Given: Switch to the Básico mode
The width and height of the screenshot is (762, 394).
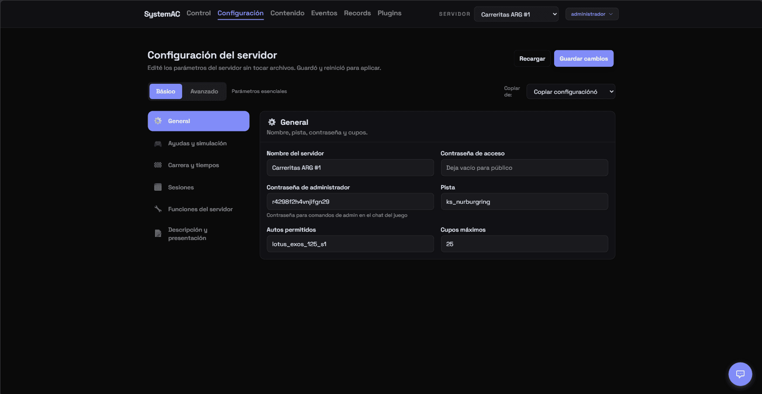Looking at the screenshot, I should pos(166,91).
